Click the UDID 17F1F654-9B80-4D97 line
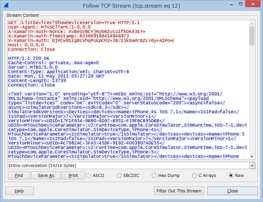The height and width of the screenshot is (202, 263). click(87, 121)
